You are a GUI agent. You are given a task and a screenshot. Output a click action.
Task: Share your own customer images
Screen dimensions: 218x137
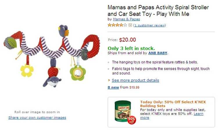point(37,118)
